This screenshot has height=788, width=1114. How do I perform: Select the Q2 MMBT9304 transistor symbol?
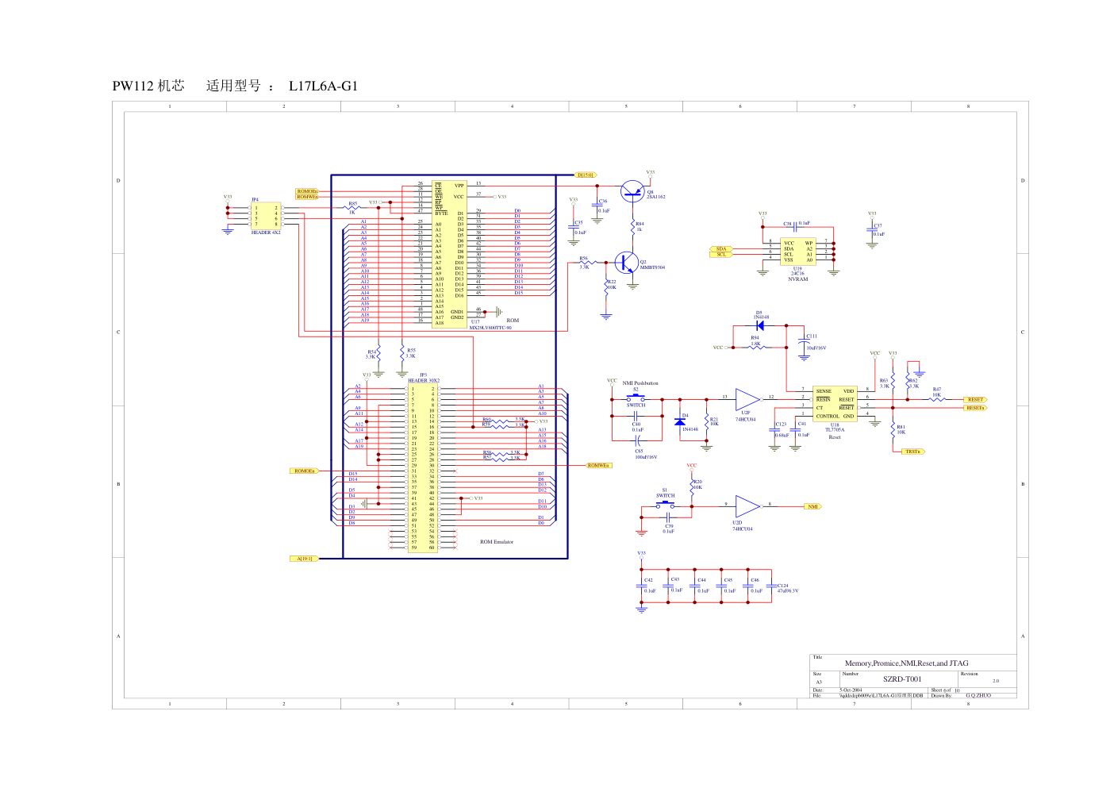625,263
